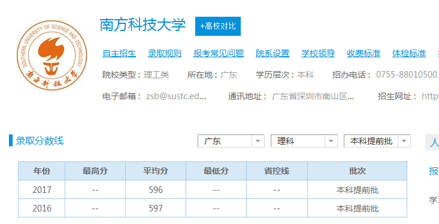Open the 录取规则 link

point(165,53)
